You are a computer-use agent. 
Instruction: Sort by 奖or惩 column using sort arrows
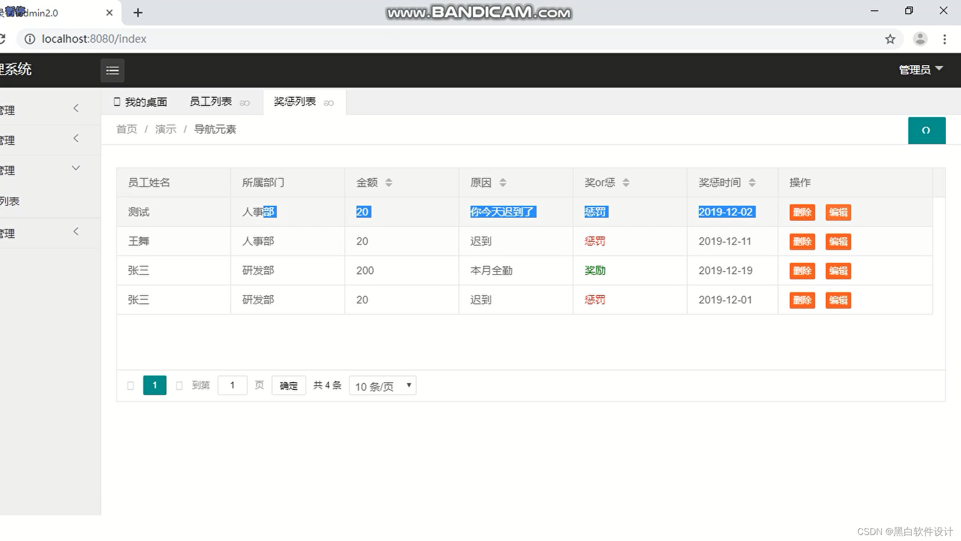click(x=626, y=182)
